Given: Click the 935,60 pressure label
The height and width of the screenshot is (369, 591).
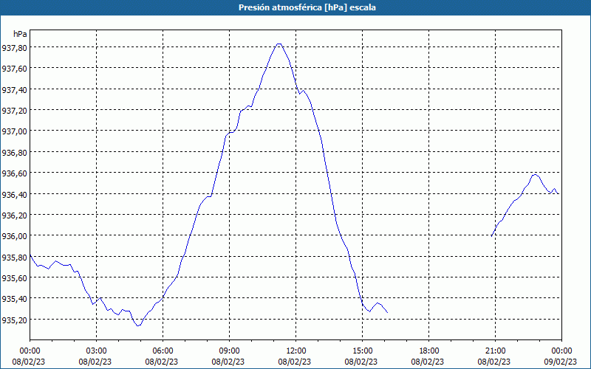Looking at the screenshot, I should [14, 277].
